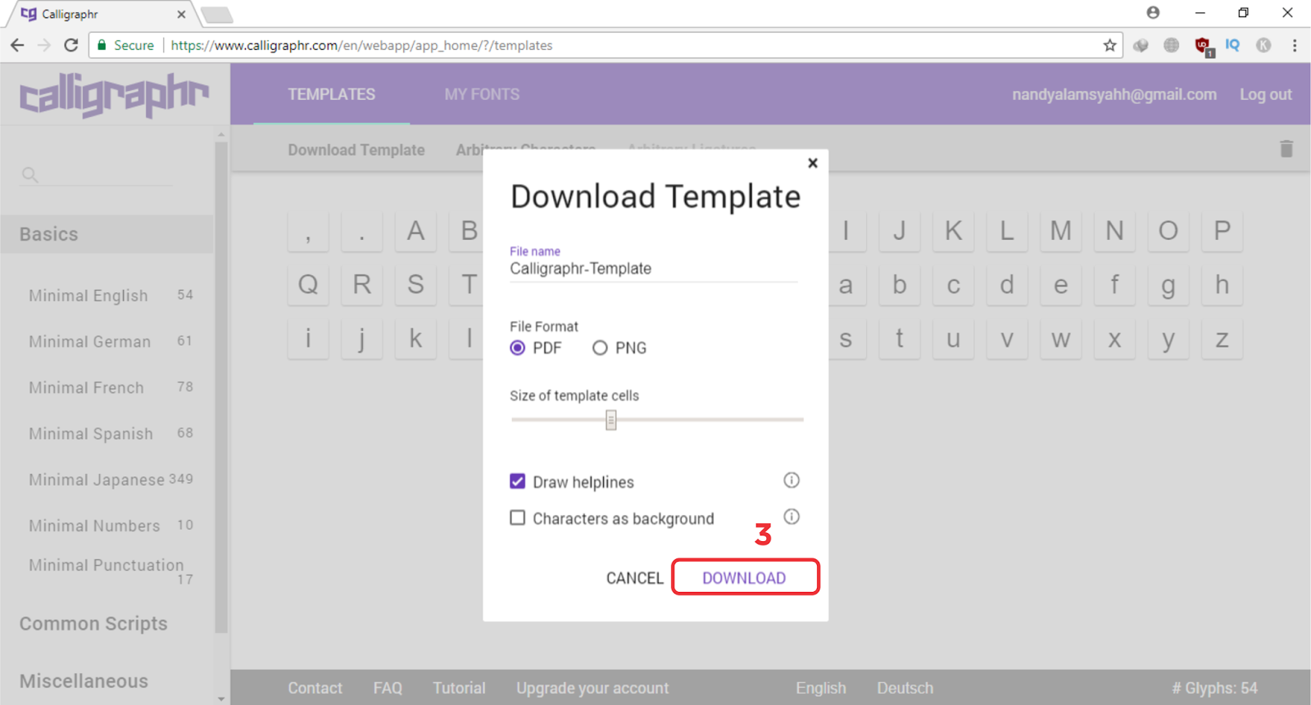1311x705 pixels.
Task: Close the Calligraphr browser tab
Action: coord(181,14)
